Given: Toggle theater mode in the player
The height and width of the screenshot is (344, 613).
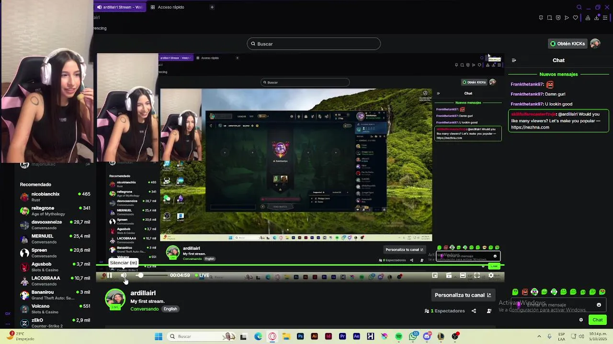Looking at the screenshot, I should 463,275.
